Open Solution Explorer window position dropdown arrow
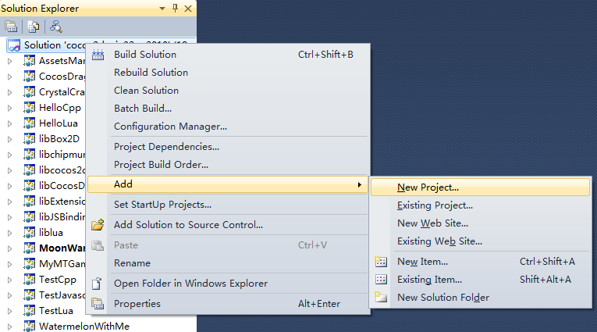 162,9
